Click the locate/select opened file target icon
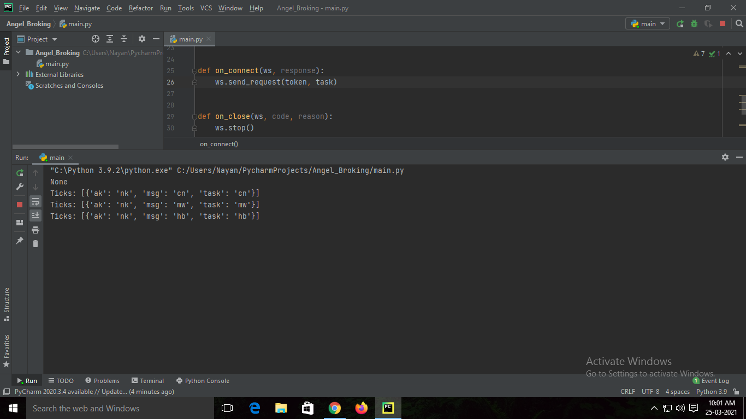 96,39
